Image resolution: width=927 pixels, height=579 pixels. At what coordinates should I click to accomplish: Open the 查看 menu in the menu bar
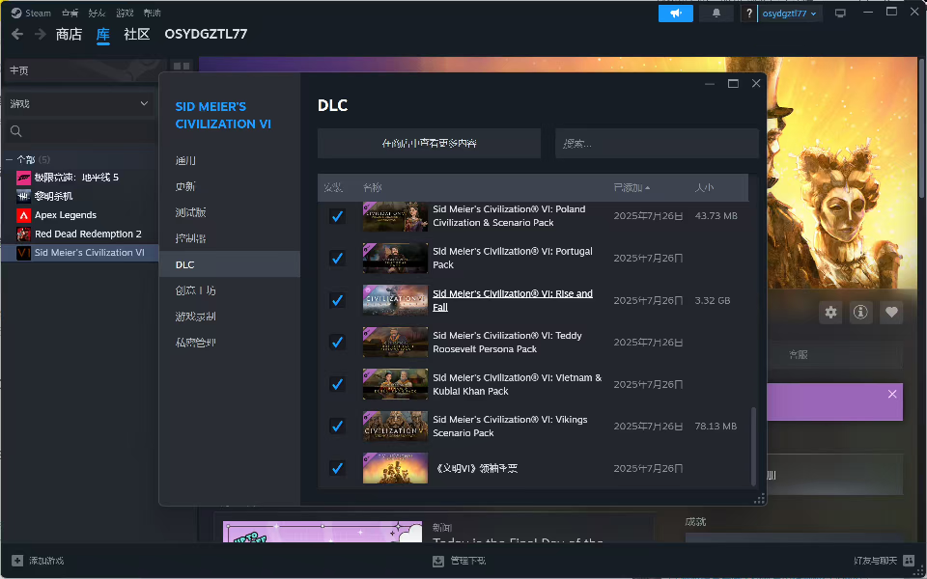pos(70,13)
